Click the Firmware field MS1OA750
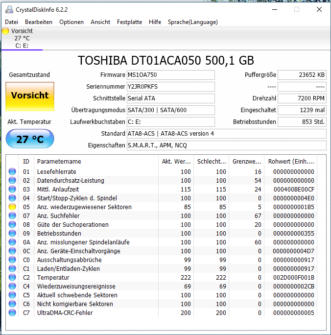Viewport: 331px width, 335px height. (x=171, y=75)
